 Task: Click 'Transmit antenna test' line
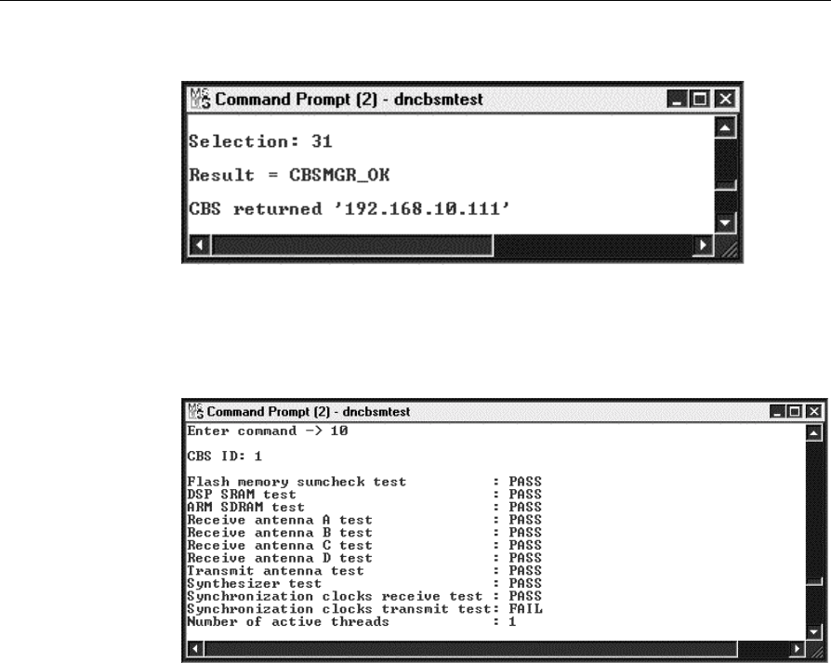tap(364, 571)
